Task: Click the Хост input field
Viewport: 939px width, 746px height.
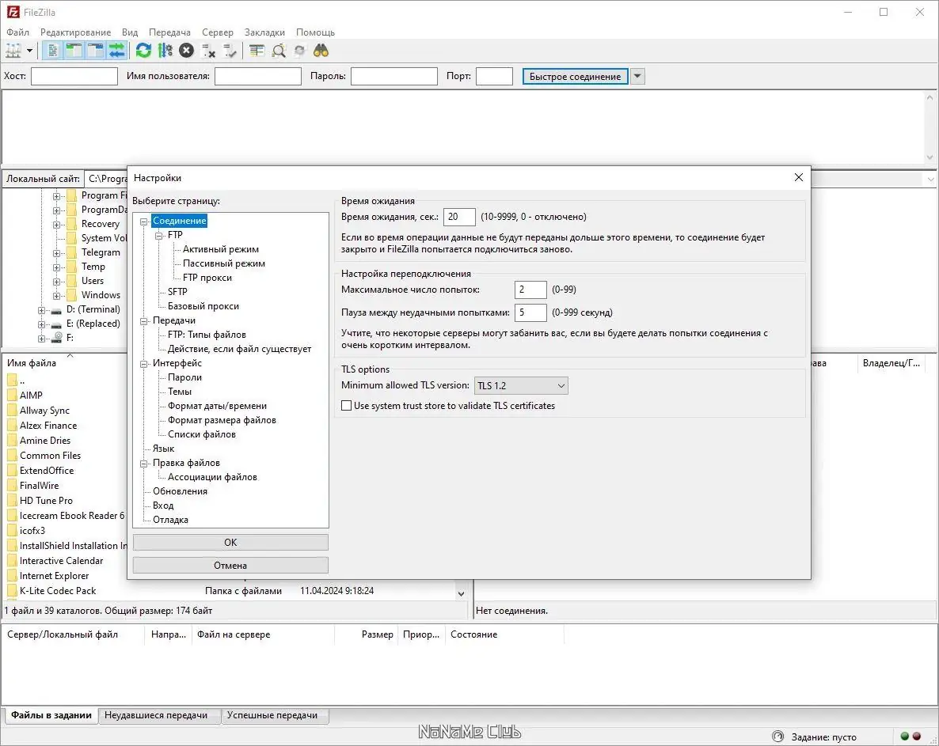Action: pos(74,77)
